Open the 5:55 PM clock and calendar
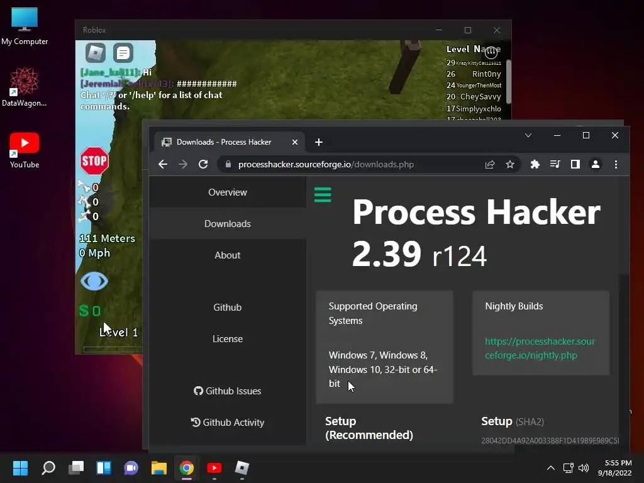 click(x=615, y=468)
